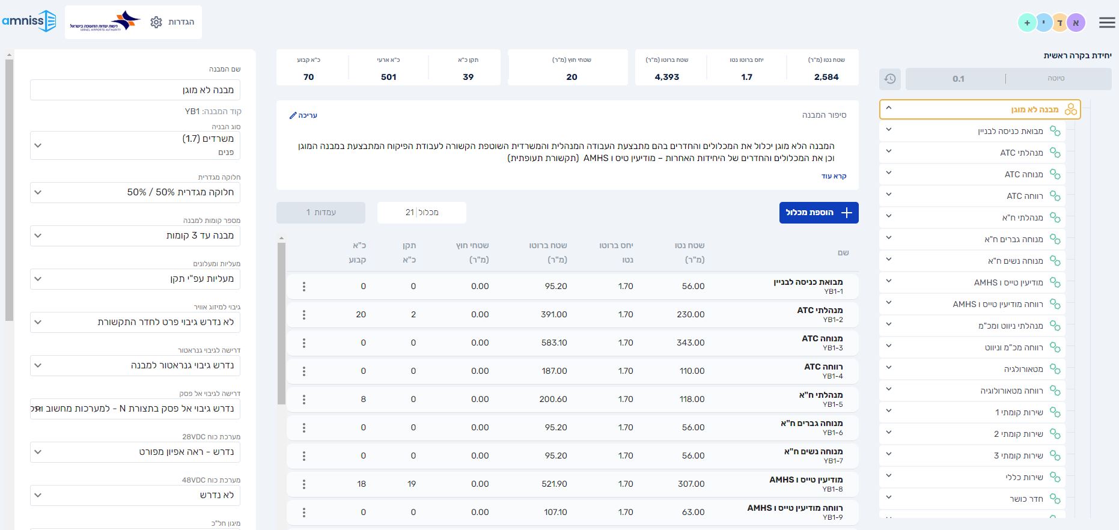The width and height of the screenshot is (1119, 530).
Task: Select the שירות קומתי 3 tree item
Action: pyautogui.click(x=972, y=455)
